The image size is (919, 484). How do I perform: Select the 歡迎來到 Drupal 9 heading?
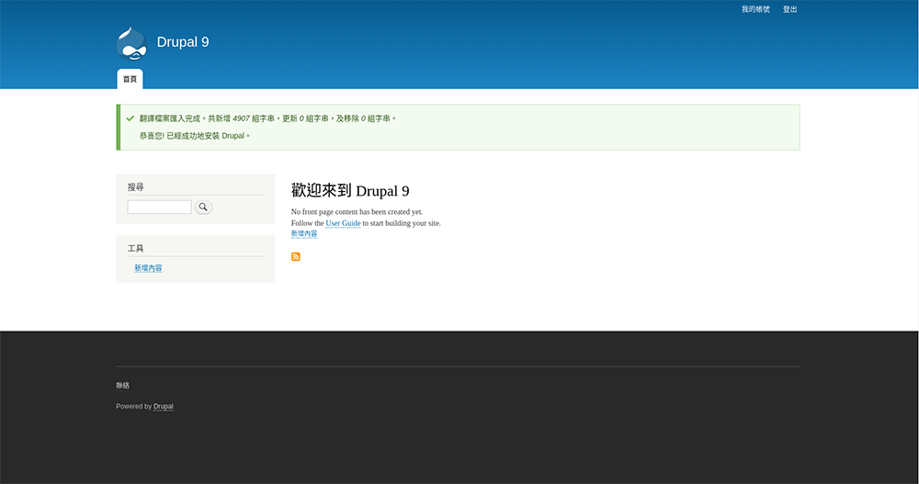point(350,190)
